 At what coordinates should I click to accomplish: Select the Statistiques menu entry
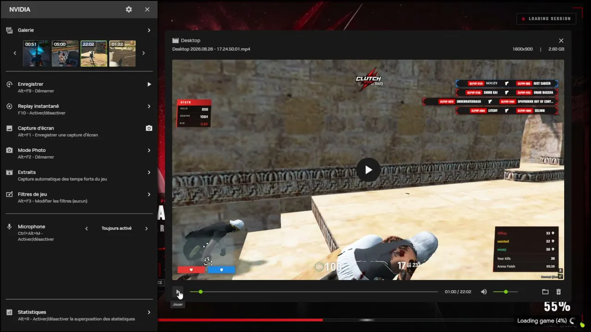click(x=32, y=312)
